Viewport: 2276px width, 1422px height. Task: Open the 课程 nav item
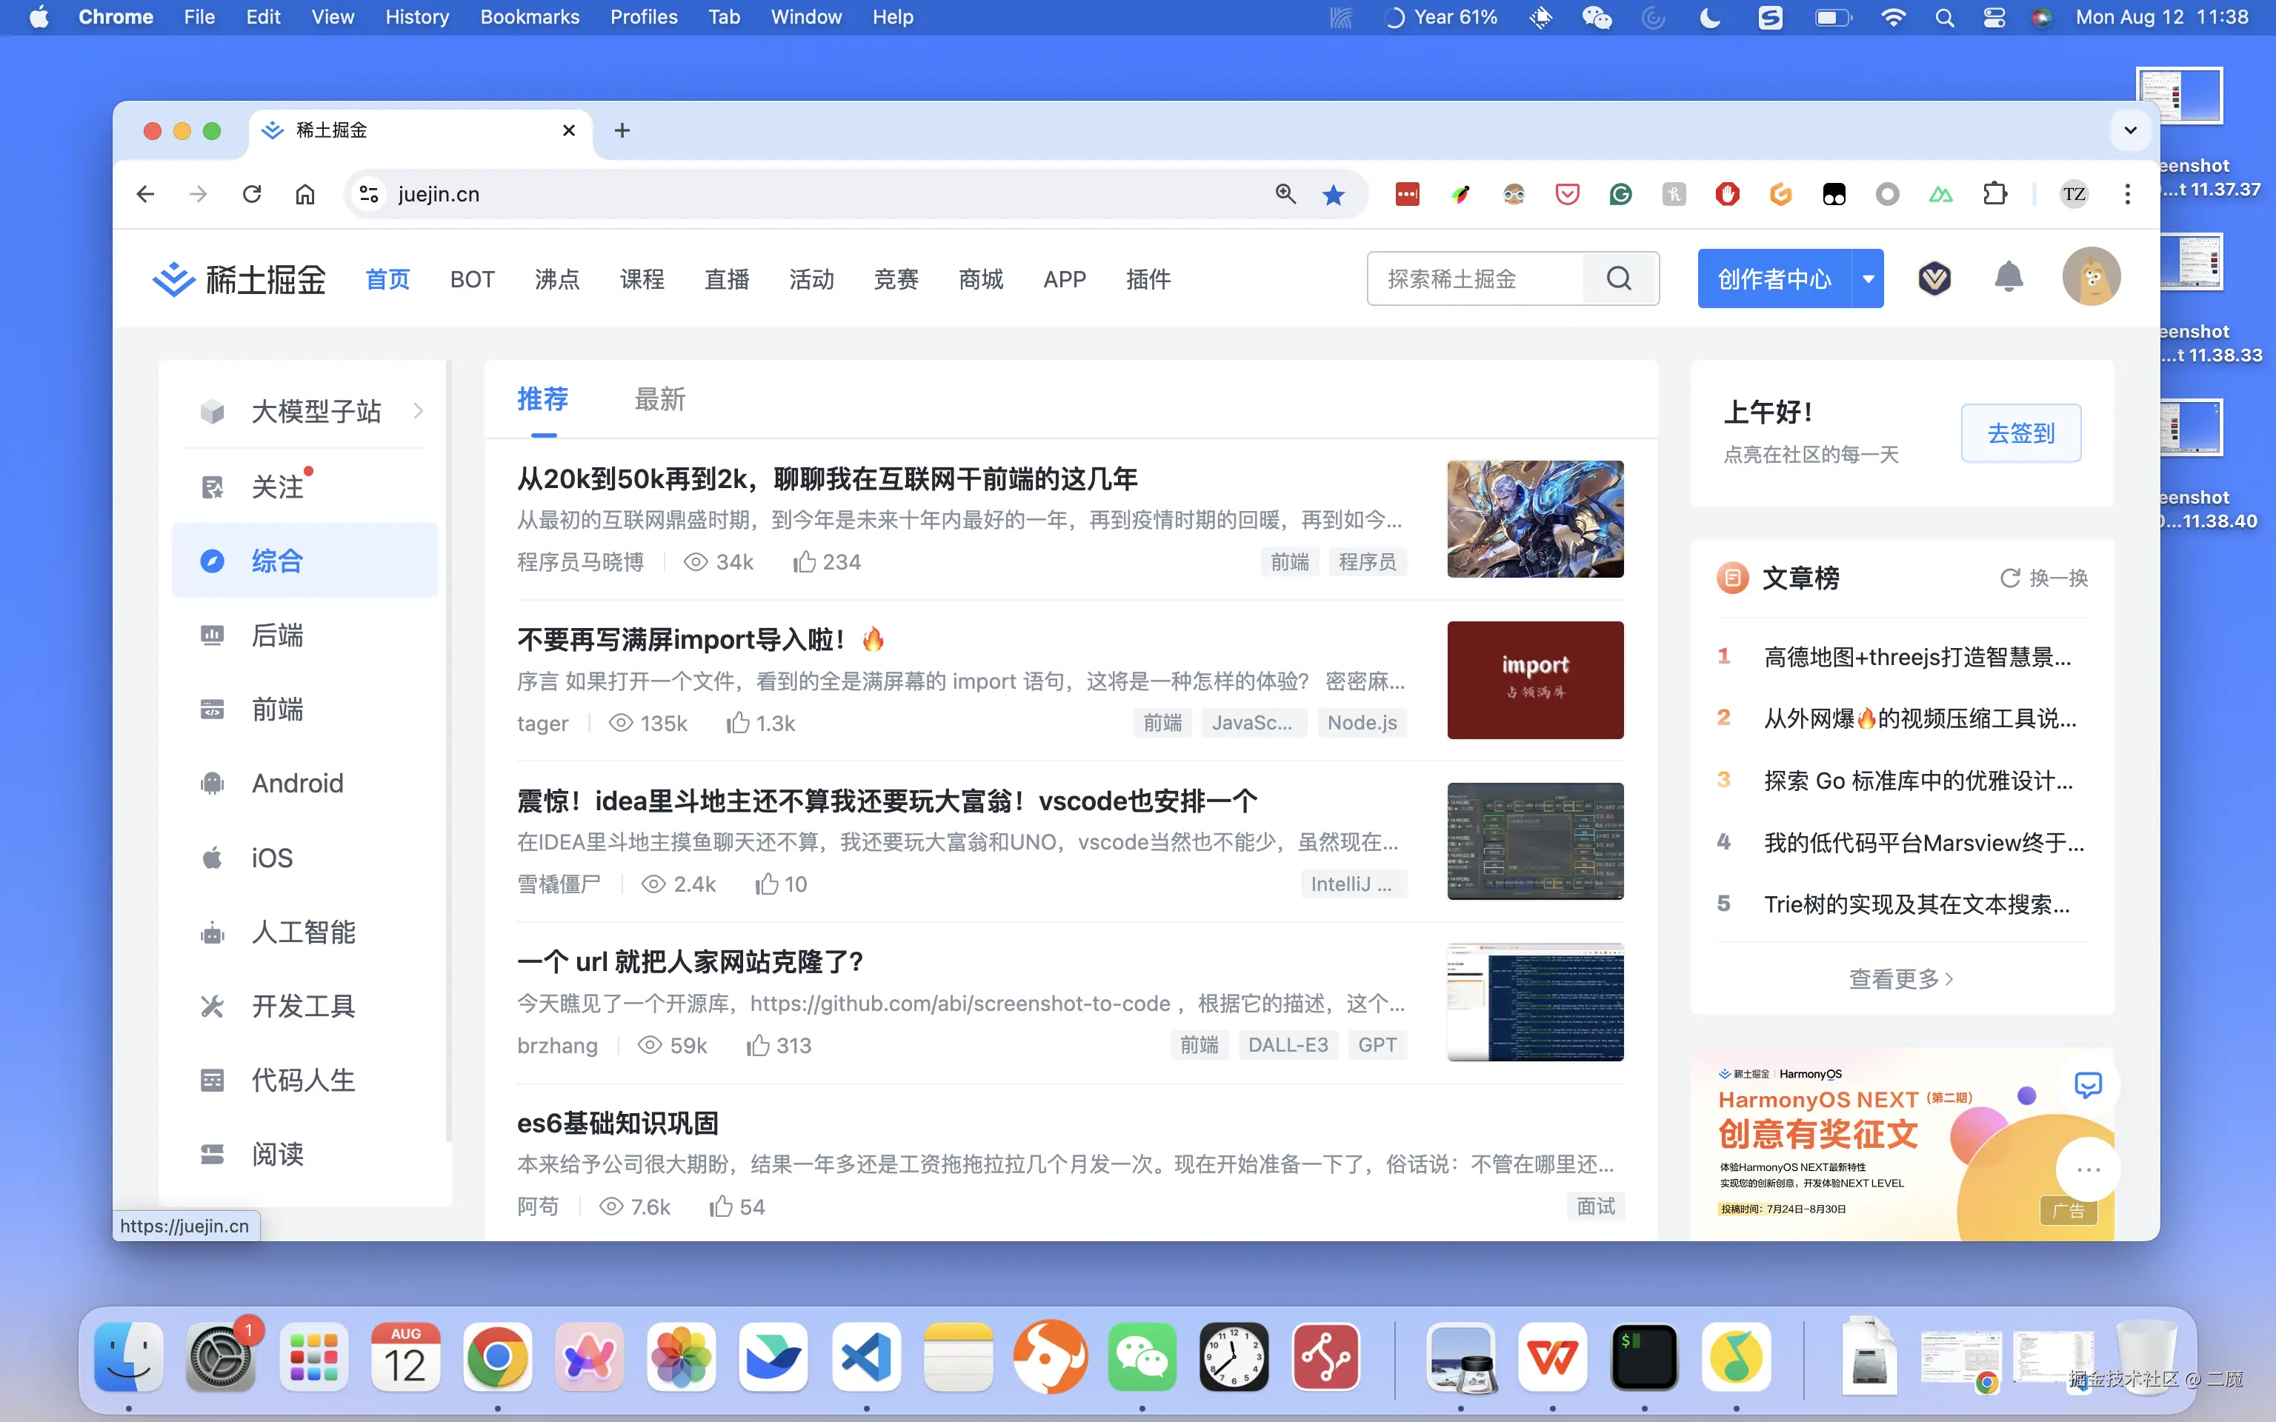[x=642, y=279]
